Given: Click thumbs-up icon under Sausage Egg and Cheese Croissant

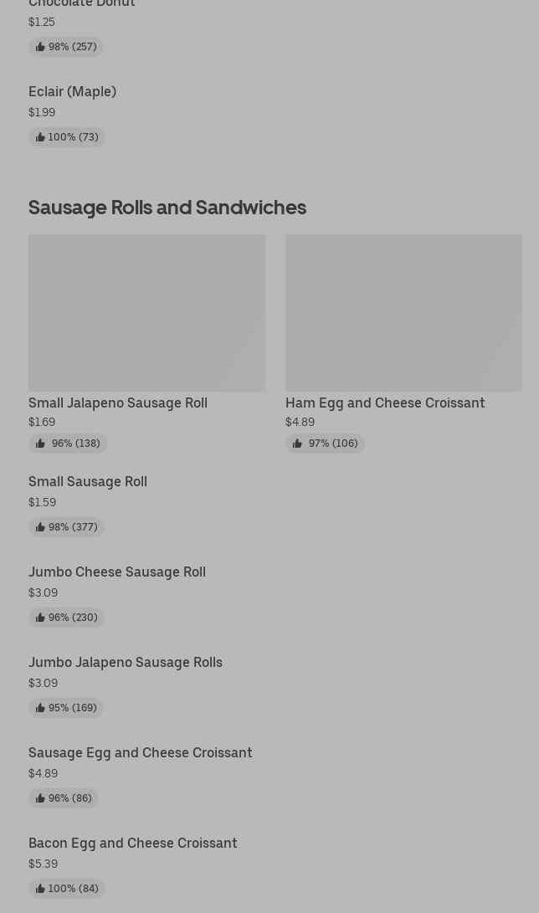Looking at the screenshot, I should coord(40,798).
